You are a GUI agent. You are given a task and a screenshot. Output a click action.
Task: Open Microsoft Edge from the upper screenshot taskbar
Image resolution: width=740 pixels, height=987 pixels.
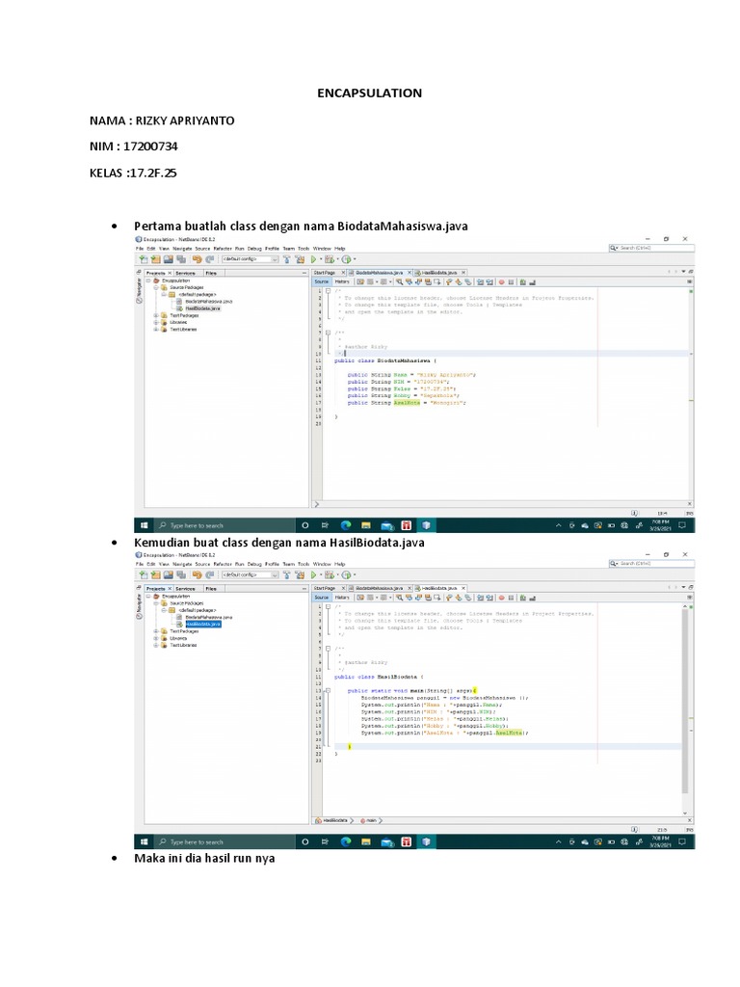click(346, 525)
